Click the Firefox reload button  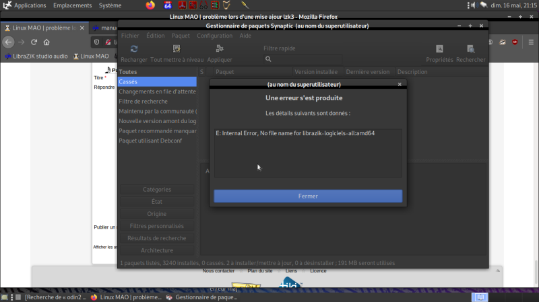point(34,42)
